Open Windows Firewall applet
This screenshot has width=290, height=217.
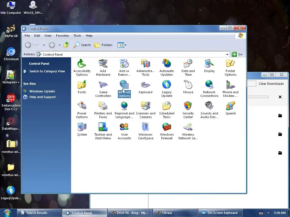(167, 131)
